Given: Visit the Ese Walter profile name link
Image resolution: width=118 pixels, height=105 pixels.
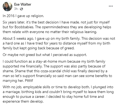Looking at the screenshot, I should pyautogui.click(x=23, y=4).
